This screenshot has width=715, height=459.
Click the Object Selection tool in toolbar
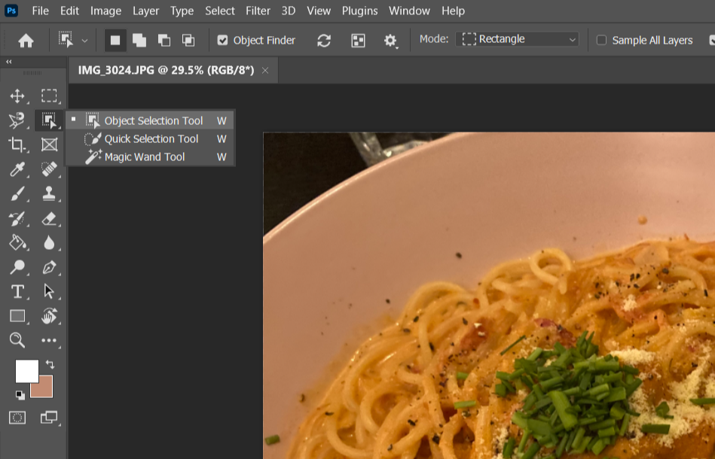(49, 120)
